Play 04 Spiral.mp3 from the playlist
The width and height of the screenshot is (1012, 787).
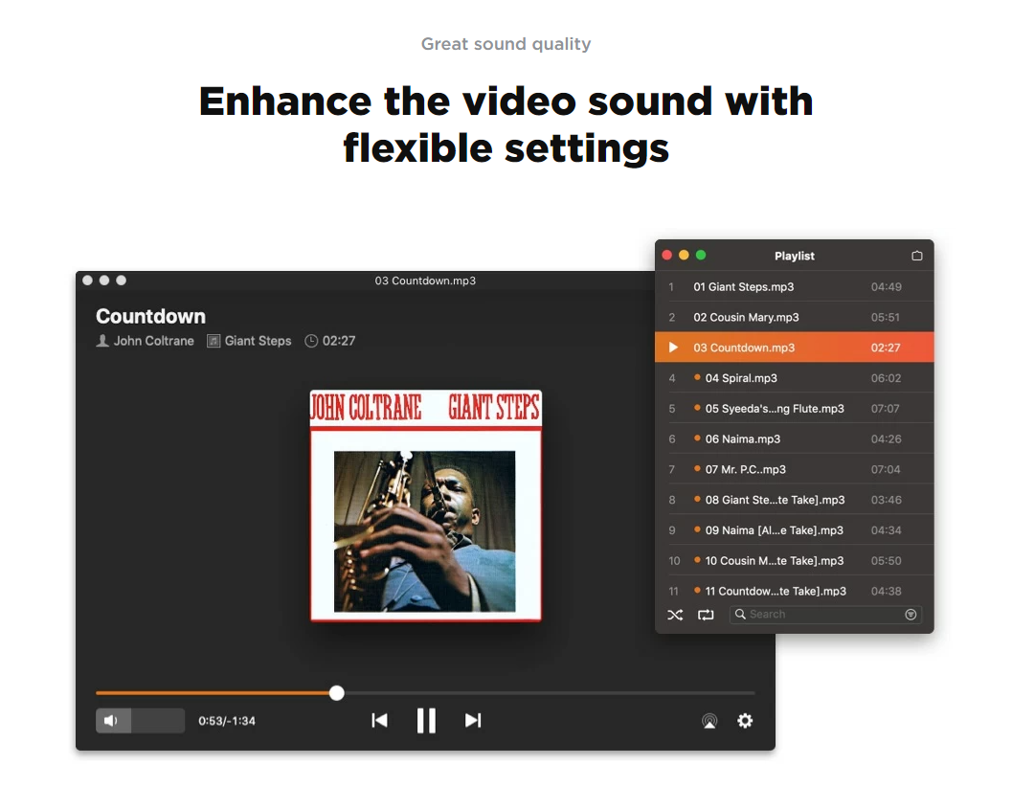pos(741,378)
